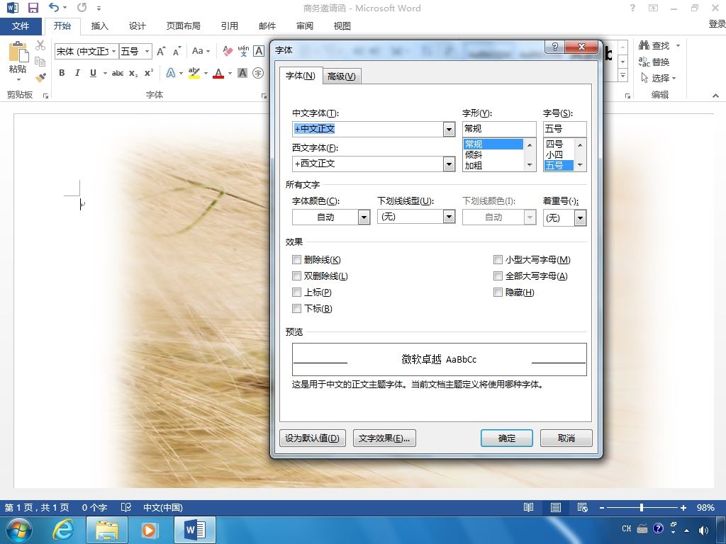The width and height of the screenshot is (726, 544).
Task: Toggle Bold formatting in ribbon
Action: click(x=62, y=73)
